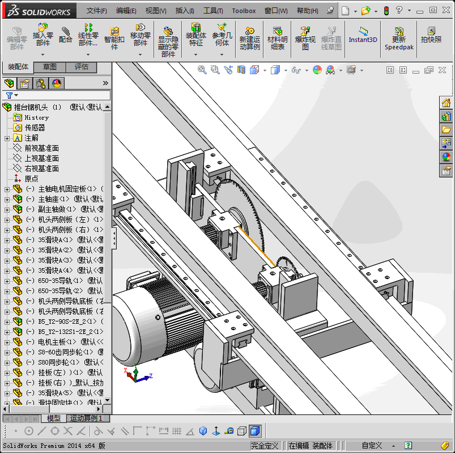The image size is (455, 453).
Task: Click the 插入零部件 (Insert Components) tool
Action: click(42, 35)
